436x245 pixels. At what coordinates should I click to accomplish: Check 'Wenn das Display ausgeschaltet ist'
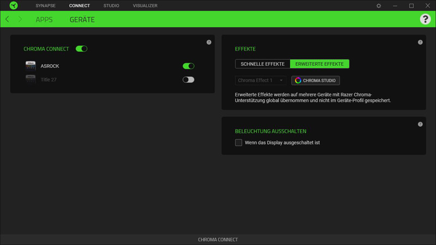[x=238, y=143]
